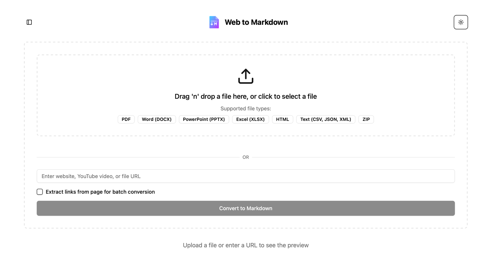Screen dimensions: 489x265
Task: Click the 'Supported file types:' label
Action: (246, 109)
